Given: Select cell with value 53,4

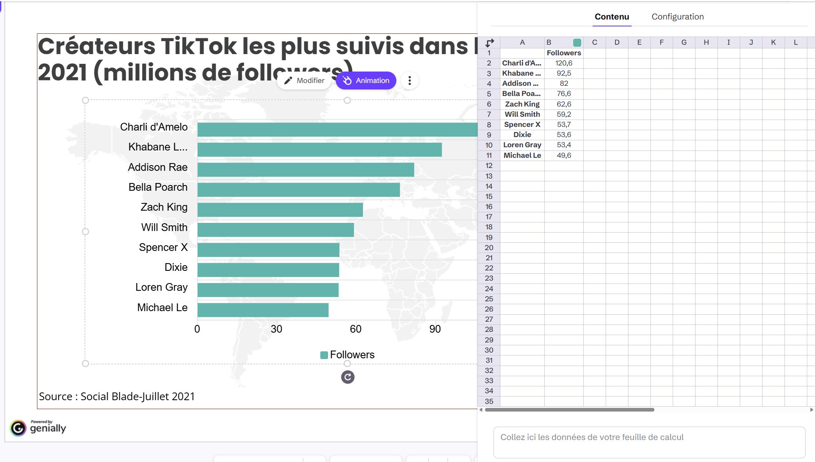Looking at the screenshot, I should 564,145.
